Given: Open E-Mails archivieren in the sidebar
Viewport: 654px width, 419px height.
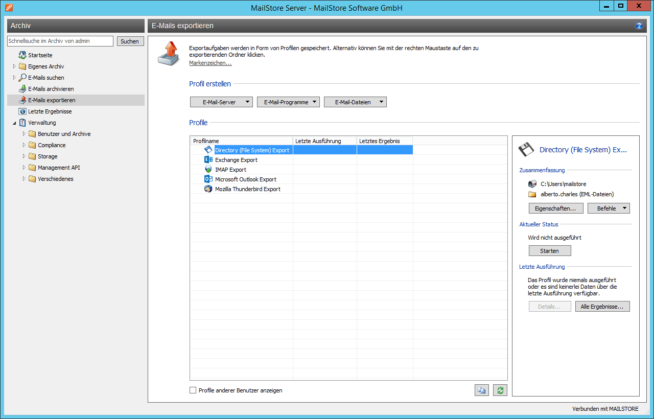Looking at the screenshot, I should [x=51, y=89].
